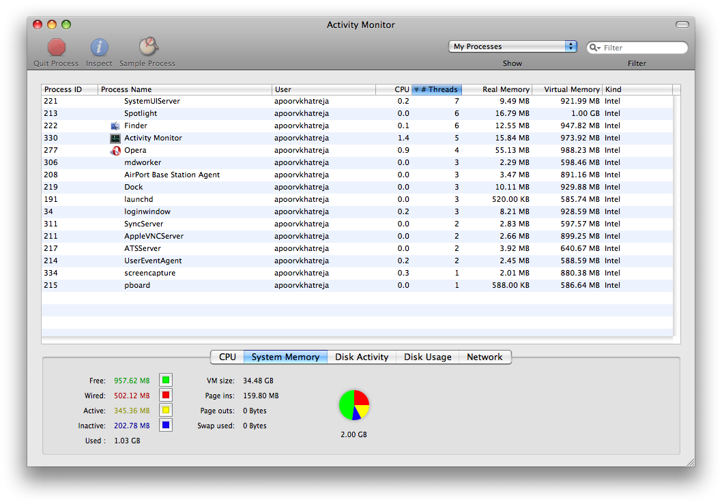Select the Activity Monitor process icon

pyautogui.click(x=115, y=138)
